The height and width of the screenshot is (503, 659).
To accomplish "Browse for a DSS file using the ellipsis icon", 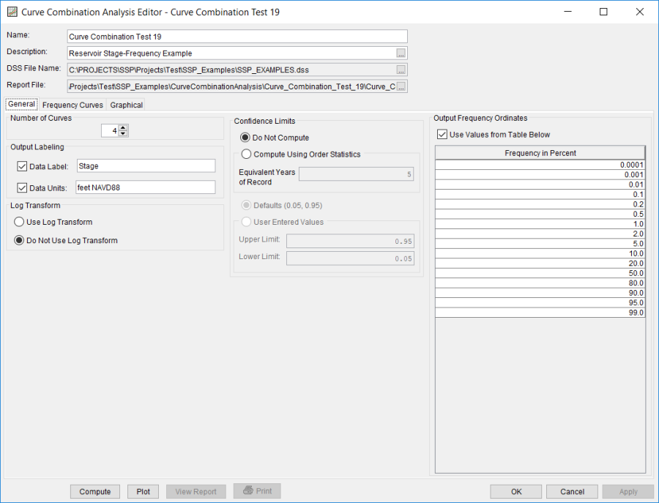I will click(403, 69).
